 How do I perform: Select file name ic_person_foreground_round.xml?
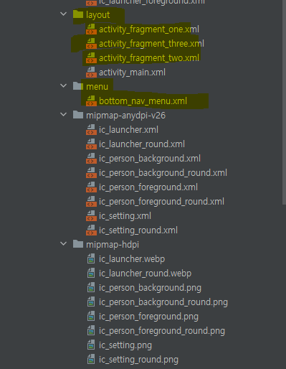tap(161, 202)
